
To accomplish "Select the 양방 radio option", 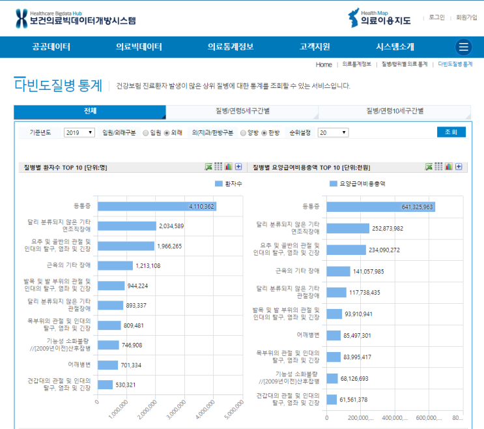I will 243,133.
